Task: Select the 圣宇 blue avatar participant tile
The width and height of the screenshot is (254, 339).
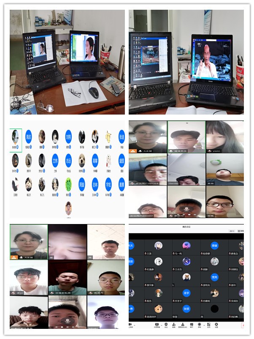Action: tap(186, 293)
